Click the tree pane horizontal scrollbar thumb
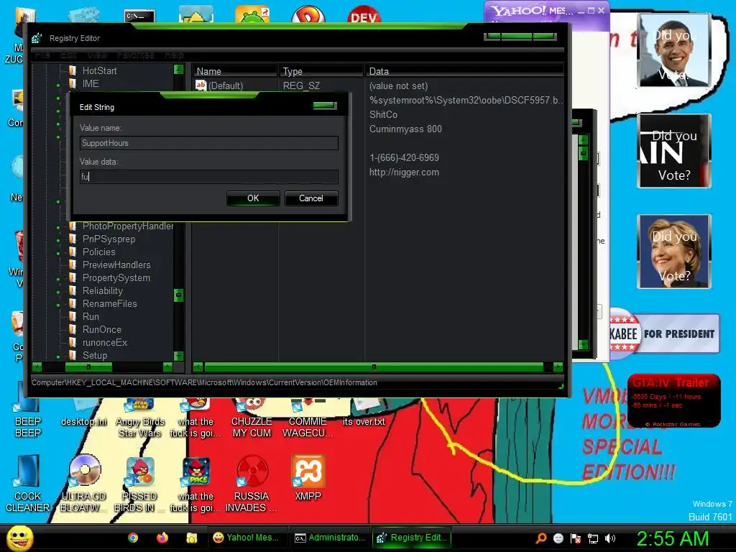736x552 pixels. click(x=88, y=367)
